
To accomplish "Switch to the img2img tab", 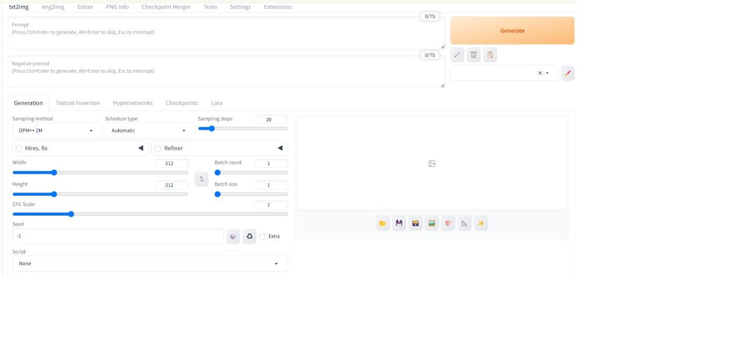I will (x=53, y=7).
